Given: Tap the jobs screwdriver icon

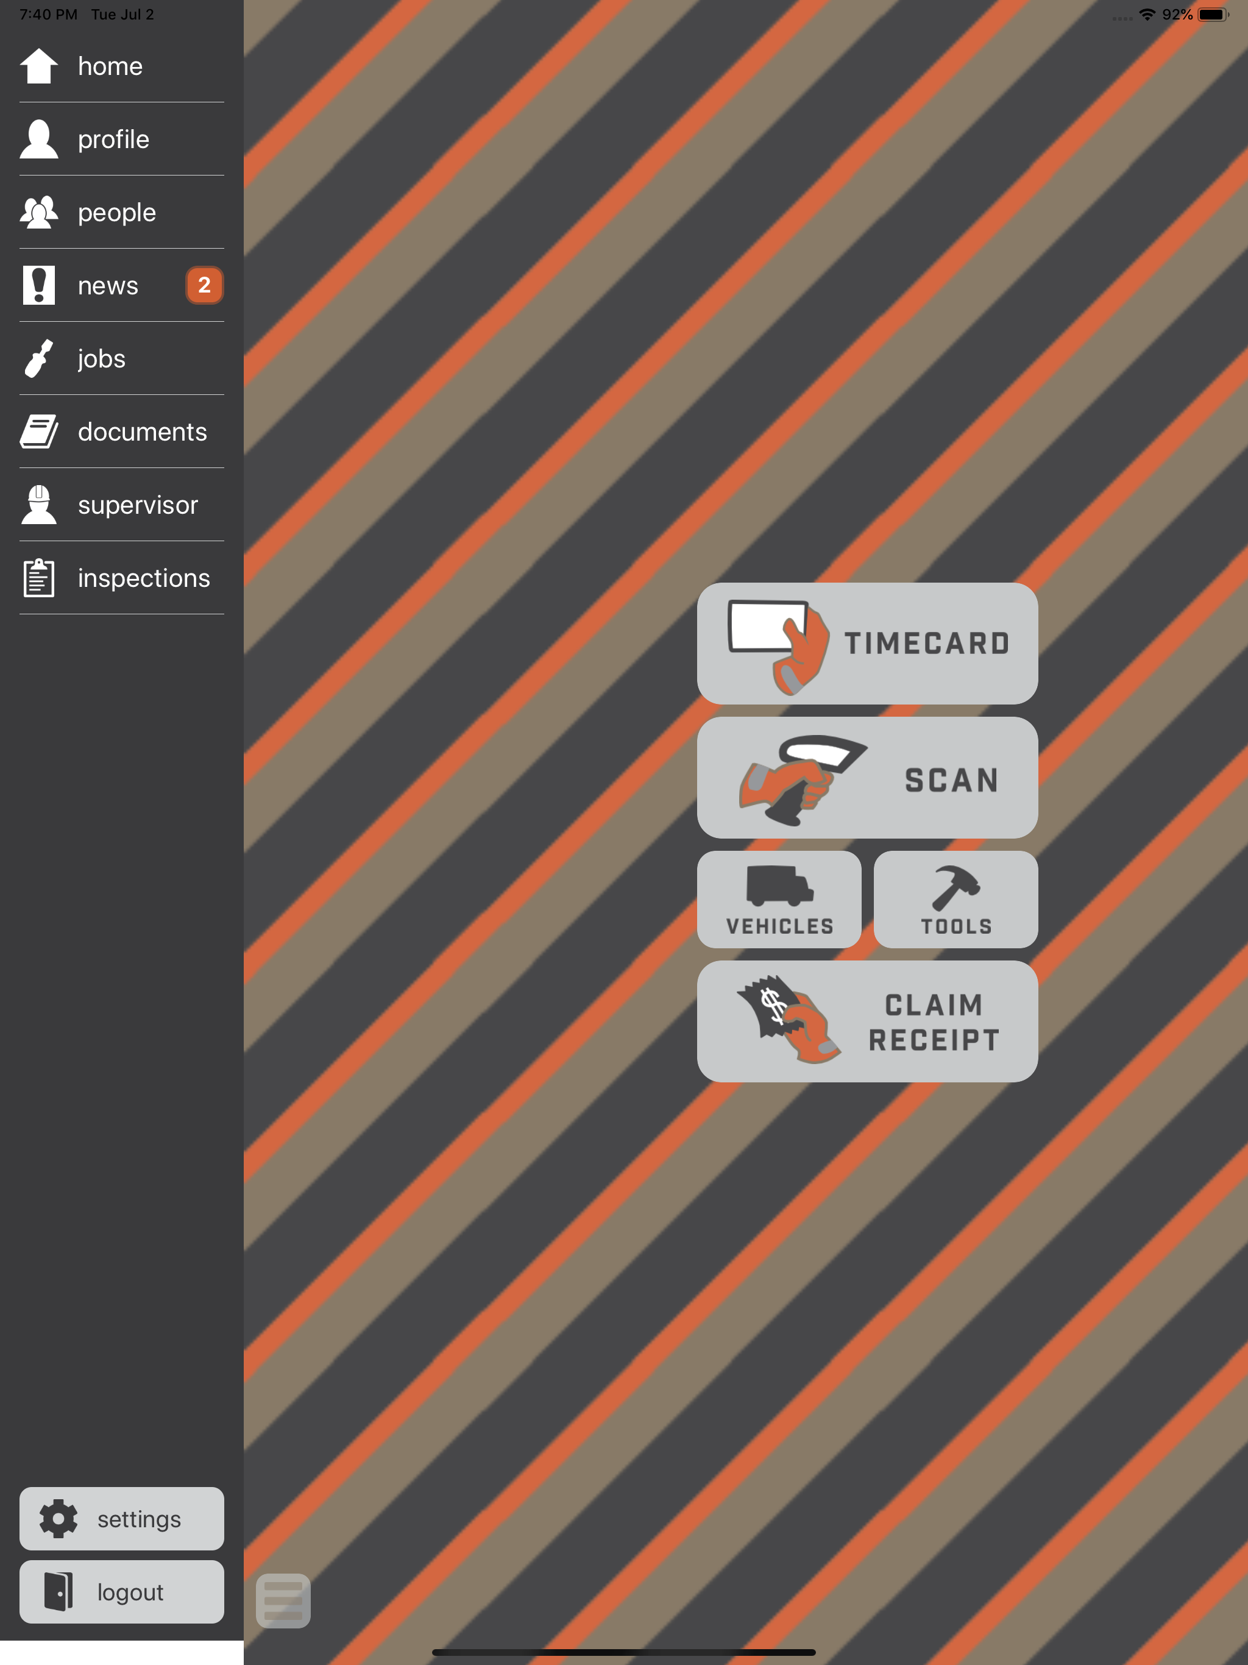Looking at the screenshot, I should (38, 358).
